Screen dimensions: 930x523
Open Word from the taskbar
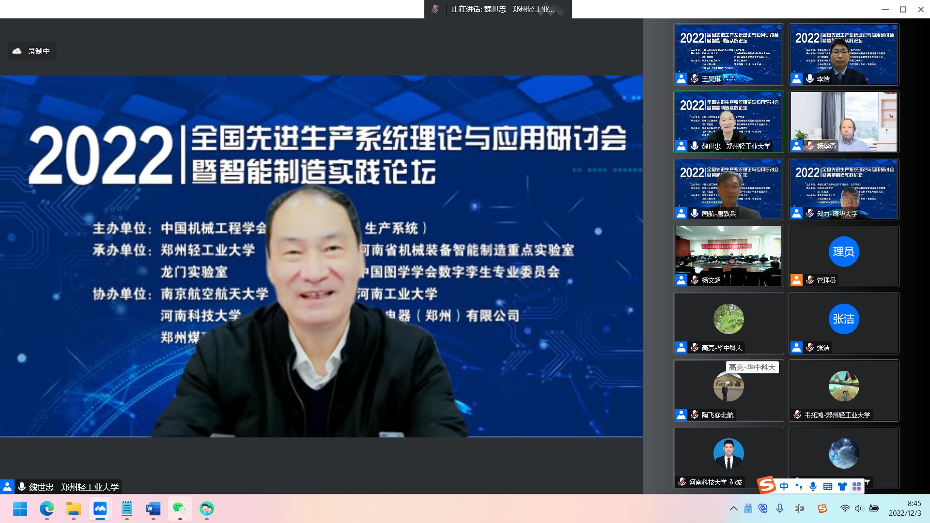(x=153, y=508)
